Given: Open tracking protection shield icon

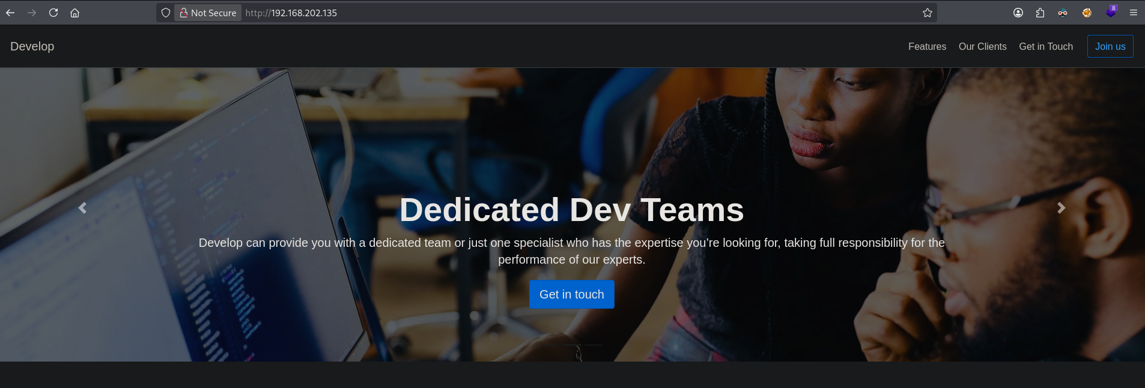Looking at the screenshot, I should (x=166, y=13).
